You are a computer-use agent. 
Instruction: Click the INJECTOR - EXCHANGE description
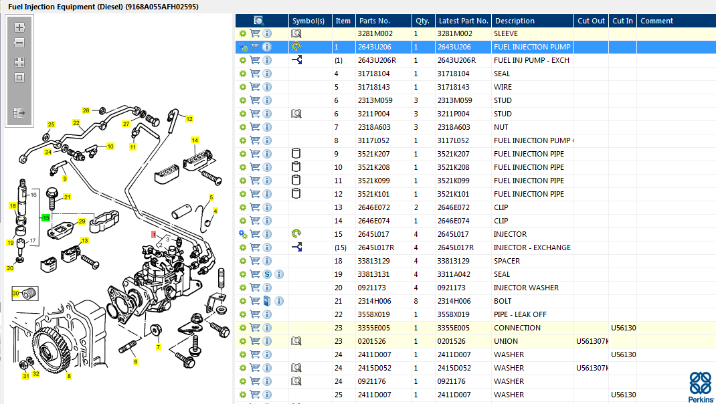tap(532, 247)
